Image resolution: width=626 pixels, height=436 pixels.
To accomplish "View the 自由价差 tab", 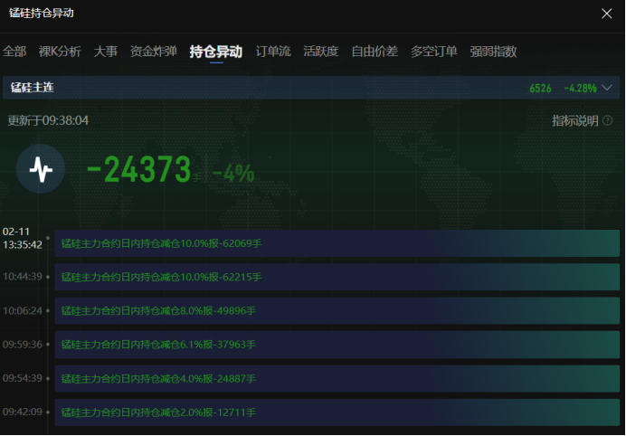I will point(375,52).
